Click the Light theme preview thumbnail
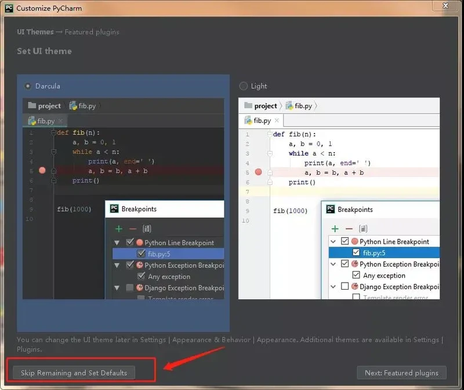This screenshot has width=464, height=390. 339,198
